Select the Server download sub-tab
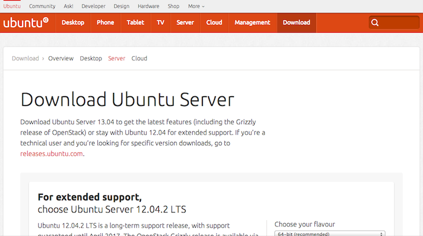This screenshot has width=423, height=236. pos(117,59)
